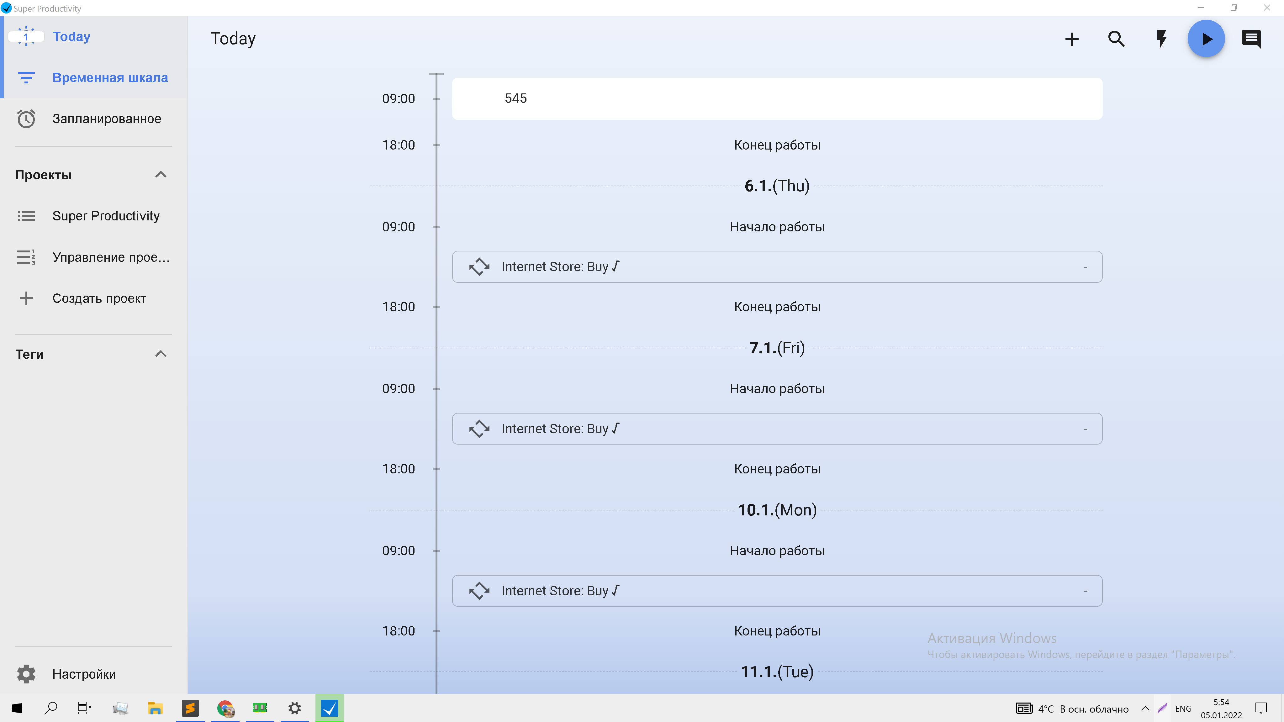Click Создать проект
Screen dimensions: 1284x722
pos(98,298)
